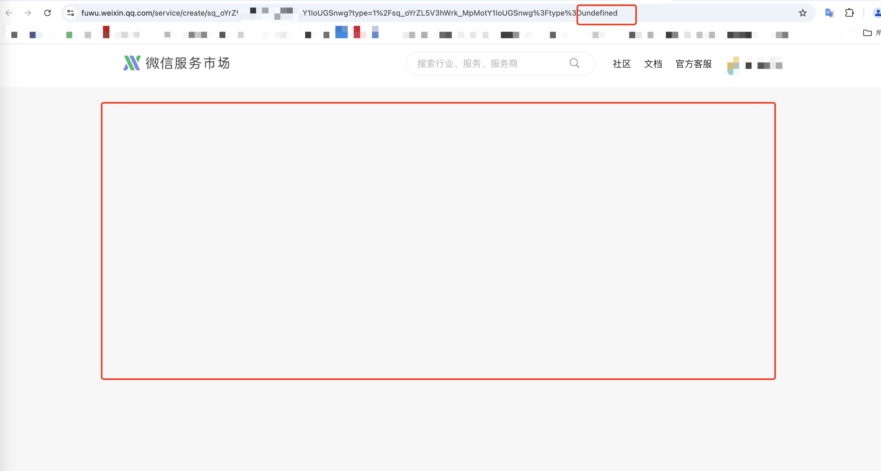Open the 社区 menu item
Viewport: 881px width, 471px height.
[x=621, y=64]
